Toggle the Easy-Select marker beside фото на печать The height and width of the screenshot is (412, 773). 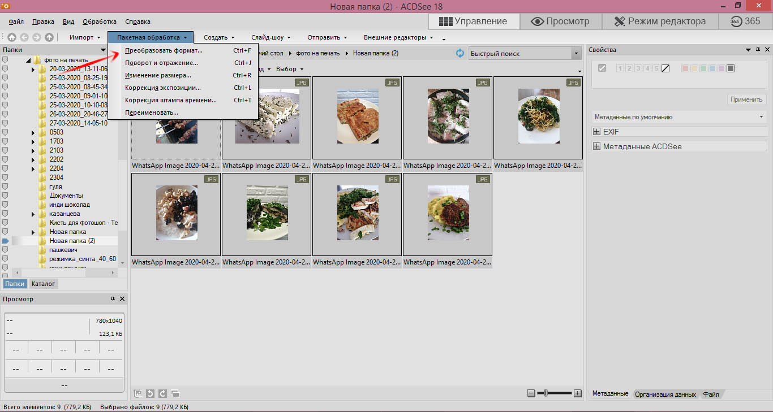(x=6, y=60)
